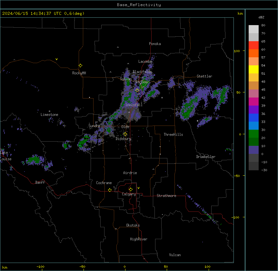
Task: Click the Limestone label
Action: click(x=49, y=115)
